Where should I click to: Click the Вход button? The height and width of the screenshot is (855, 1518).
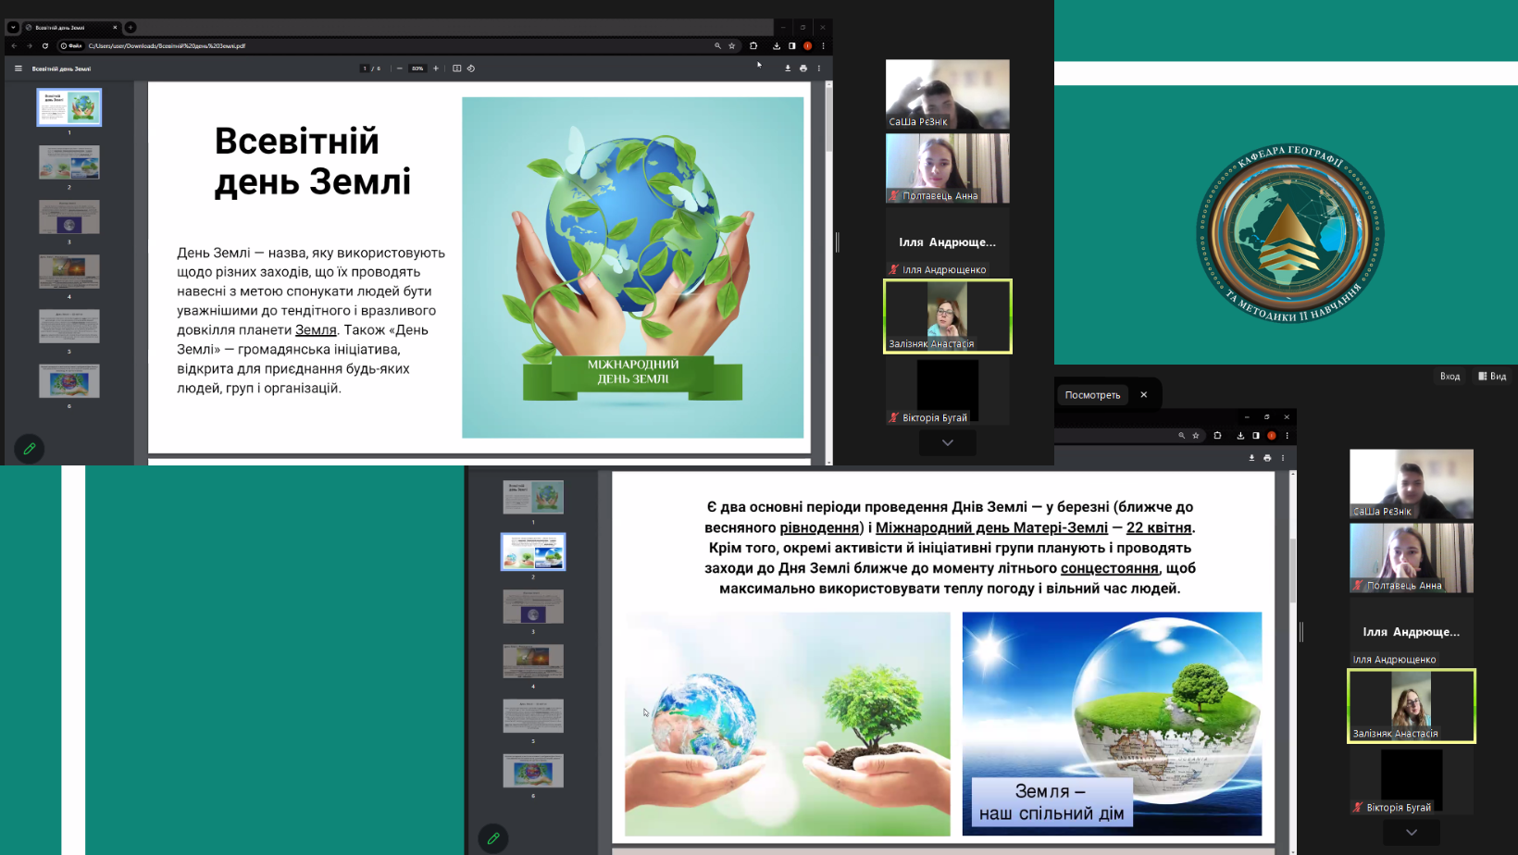[1450, 377]
